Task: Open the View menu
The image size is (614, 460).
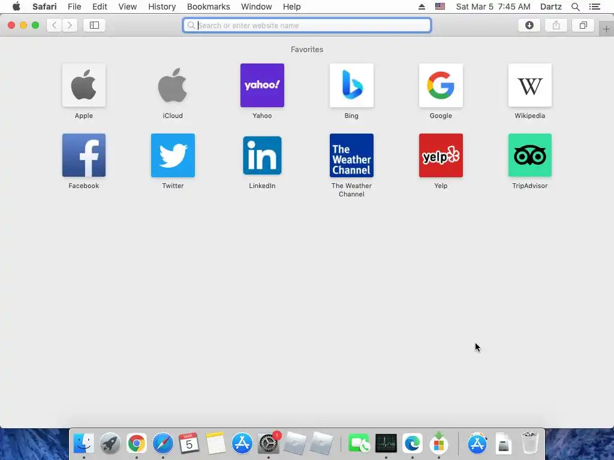Action: [x=128, y=7]
